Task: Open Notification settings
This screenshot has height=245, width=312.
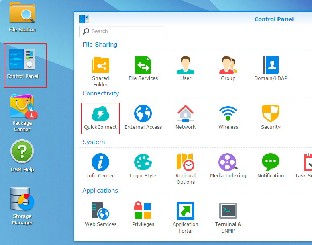Action: 271,166
